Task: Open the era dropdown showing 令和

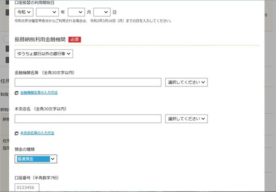Action: click(24, 12)
